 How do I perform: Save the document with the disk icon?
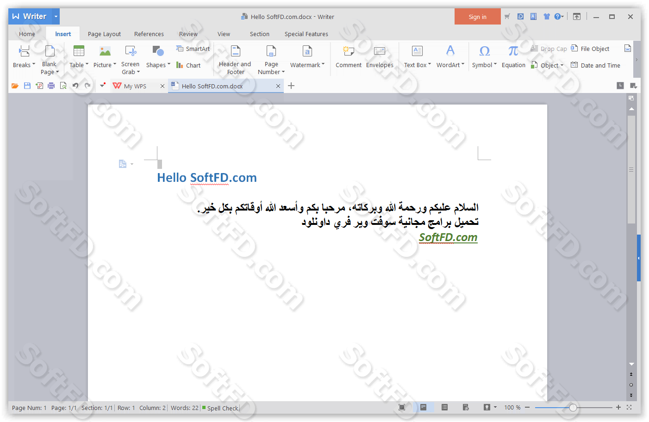coord(27,86)
